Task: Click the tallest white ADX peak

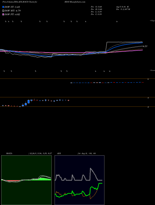Action: coord(91,169)
